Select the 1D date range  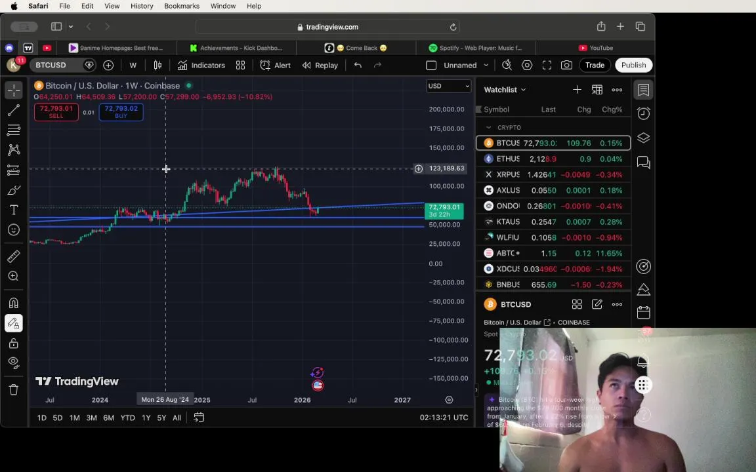pyautogui.click(x=41, y=418)
